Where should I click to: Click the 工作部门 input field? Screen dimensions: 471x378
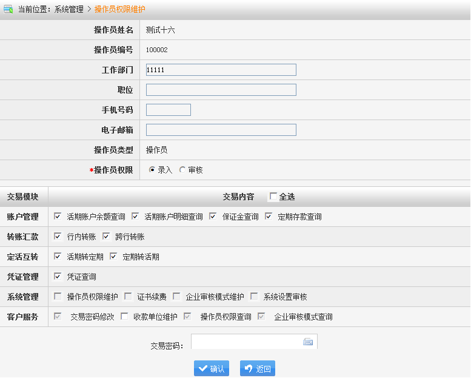pos(221,70)
